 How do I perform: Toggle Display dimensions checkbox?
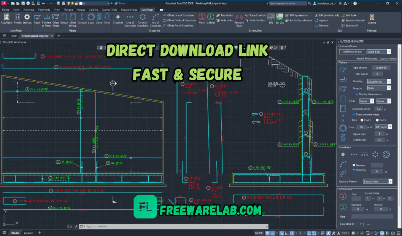point(357,94)
